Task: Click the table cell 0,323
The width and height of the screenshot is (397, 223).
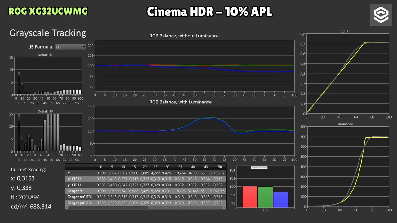Action: 134,185
